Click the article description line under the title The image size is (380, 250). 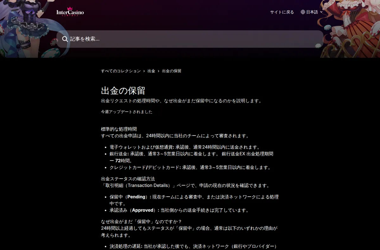(x=181, y=101)
